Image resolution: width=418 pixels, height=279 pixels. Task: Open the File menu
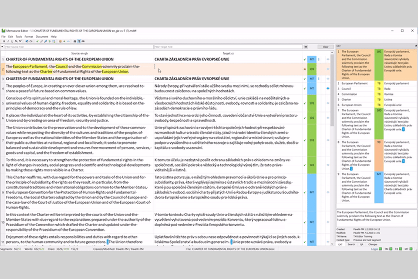click(x=3, y=37)
